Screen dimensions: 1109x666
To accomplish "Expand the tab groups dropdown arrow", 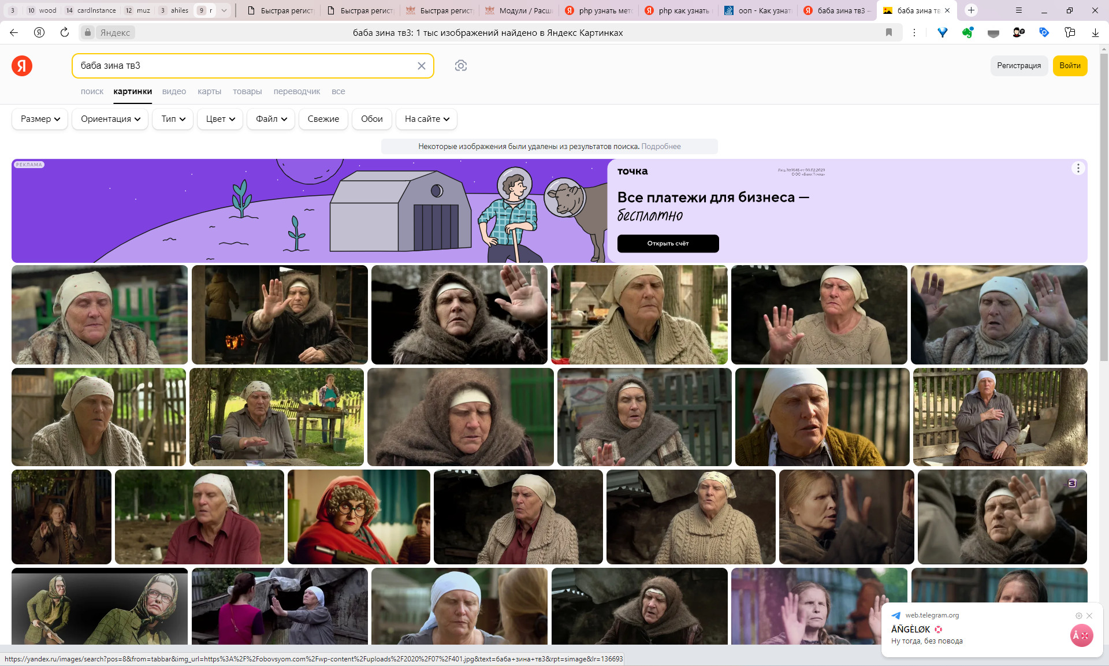I will click(x=224, y=10).
